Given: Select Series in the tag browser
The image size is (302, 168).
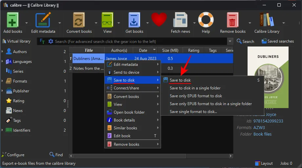Looking at the screenshot, I should 18,71.
